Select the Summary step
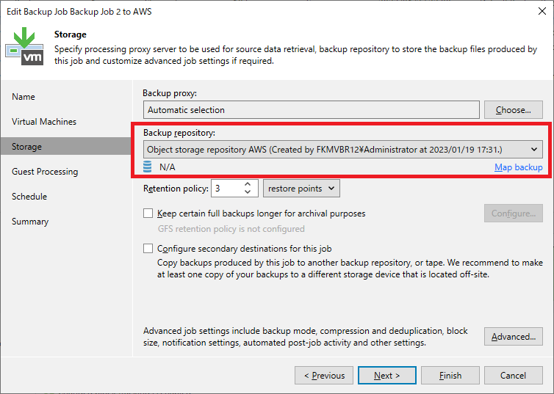This screenshot has height=394, width=554. click(30, 222)
